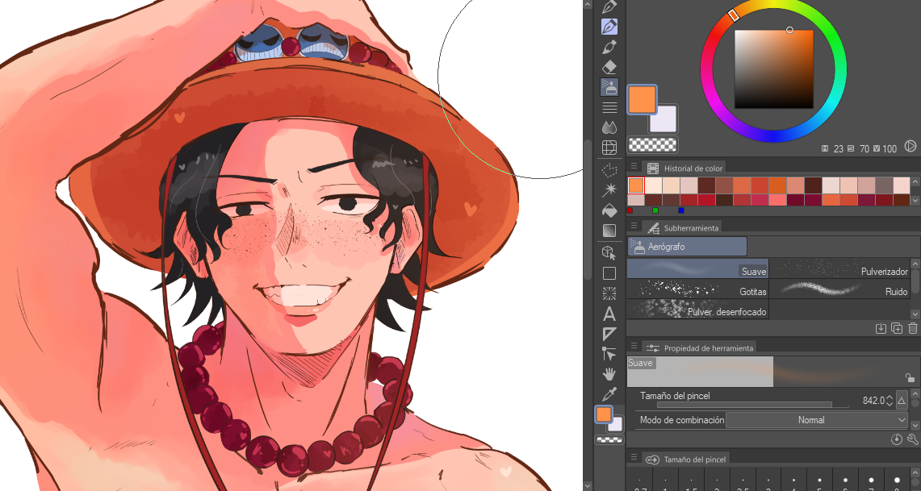The width and height of the screenshot is (921, 491).
Task: Select transparent checker swatch in color wheel panel
Action: (652, 144)
